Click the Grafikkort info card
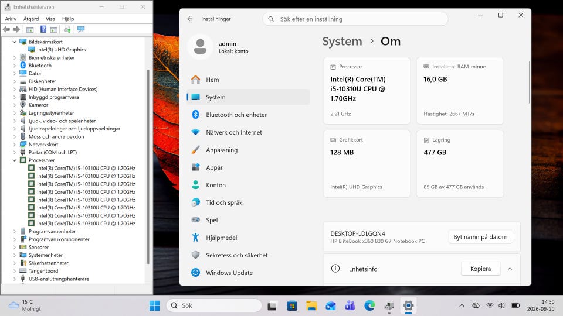563x316 pixels. click(367, 164)
